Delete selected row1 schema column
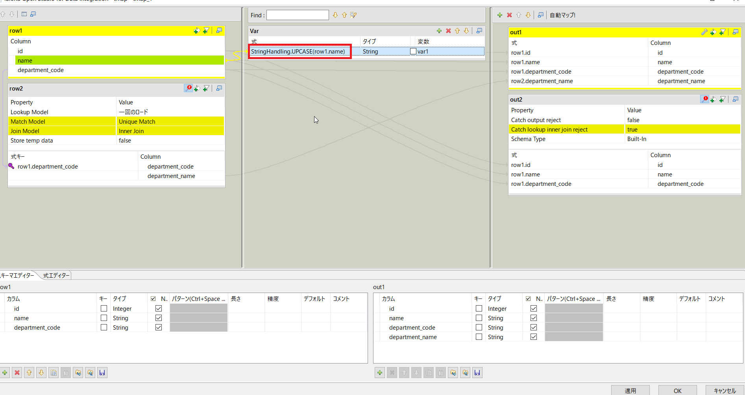This screenshot has width=745, height=395. (x=17, y=373)
